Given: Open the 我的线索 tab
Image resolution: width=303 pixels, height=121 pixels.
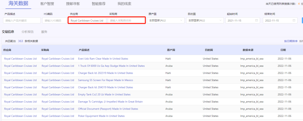Looking at the screenshot, I should coord(124,4).
